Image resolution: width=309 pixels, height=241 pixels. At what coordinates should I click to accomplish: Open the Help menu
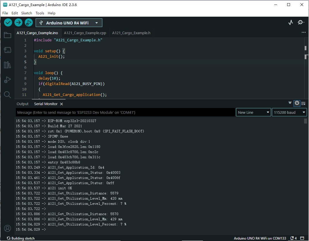point(51,13)
